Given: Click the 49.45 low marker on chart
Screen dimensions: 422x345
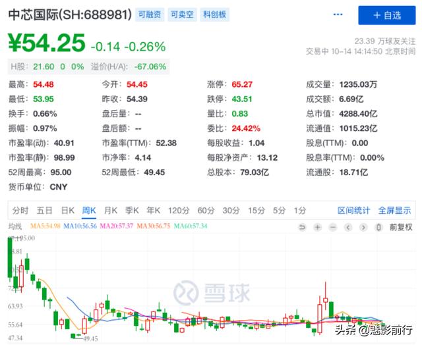Looking at the screenshot, I should tap(91, 338).
